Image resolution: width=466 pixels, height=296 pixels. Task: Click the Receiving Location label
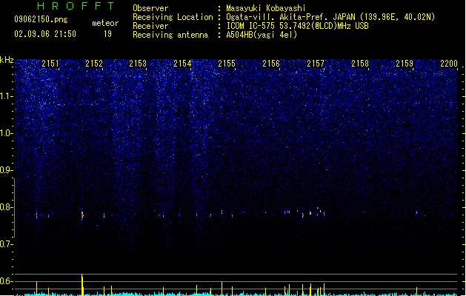(173, 17)
